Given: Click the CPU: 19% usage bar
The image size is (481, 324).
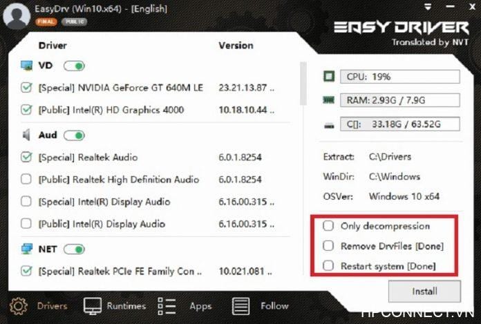Looking at the screenshot, I should (x=400, y=76).
